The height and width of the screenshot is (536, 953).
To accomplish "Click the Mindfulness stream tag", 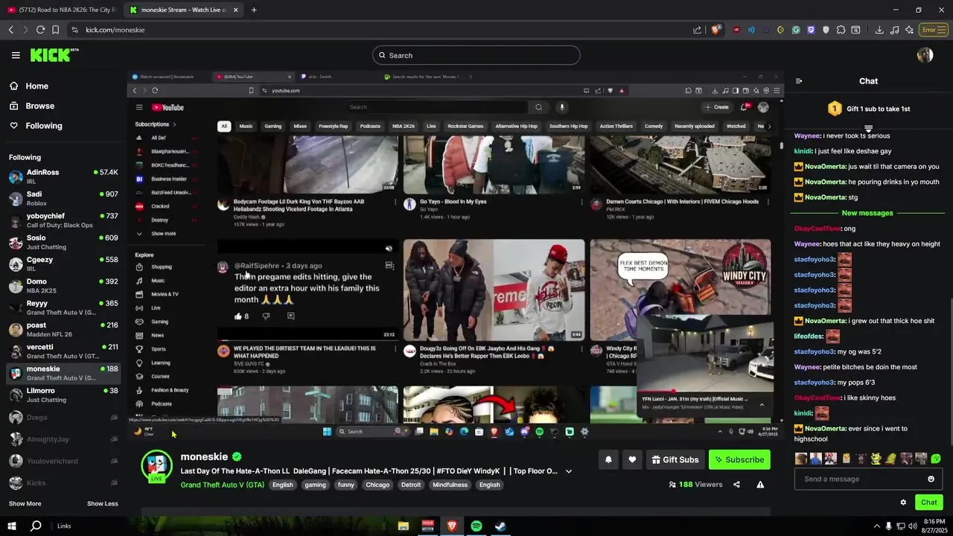I will [450, 485].
